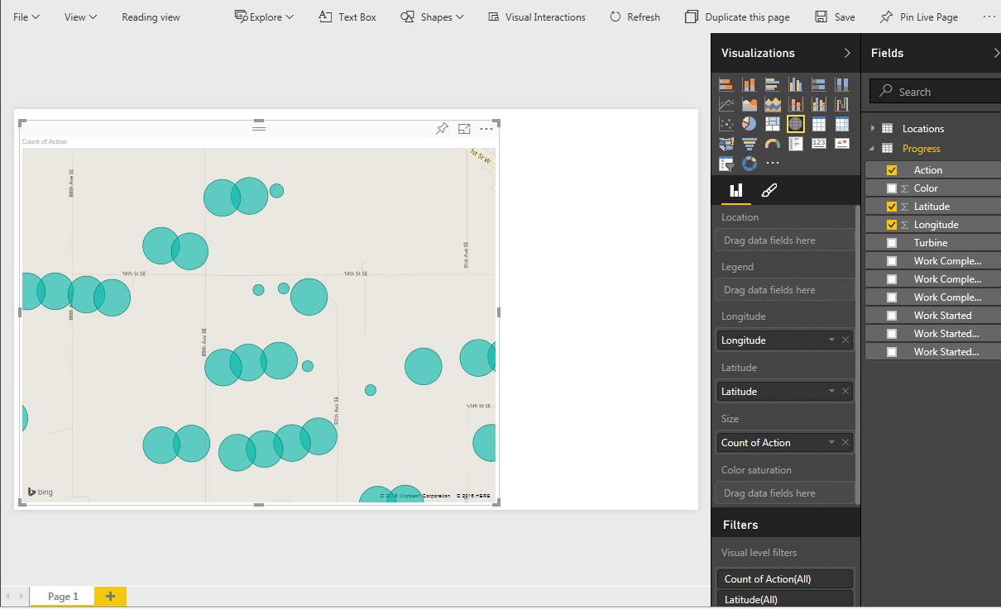
Task: Save the report
Action: [835, 17]
